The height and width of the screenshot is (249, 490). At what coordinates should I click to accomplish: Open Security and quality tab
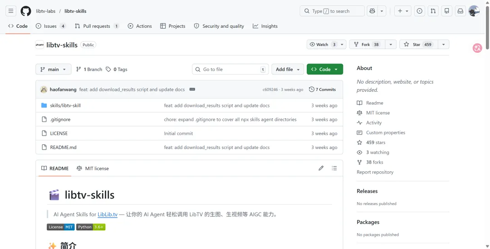219,26
